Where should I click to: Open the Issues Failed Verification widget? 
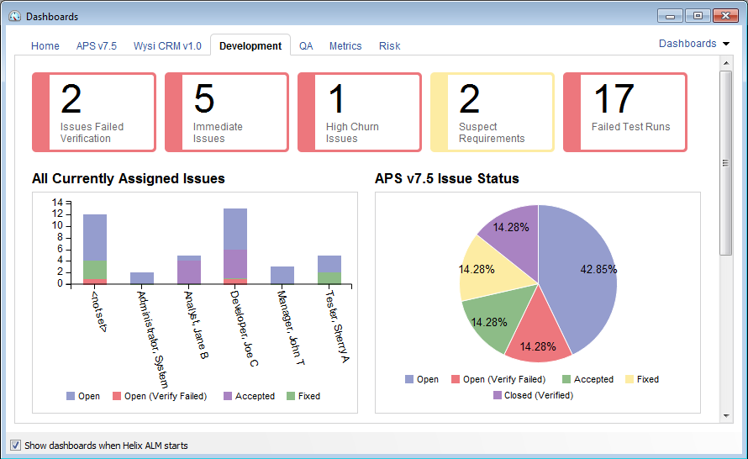(94, 113)
